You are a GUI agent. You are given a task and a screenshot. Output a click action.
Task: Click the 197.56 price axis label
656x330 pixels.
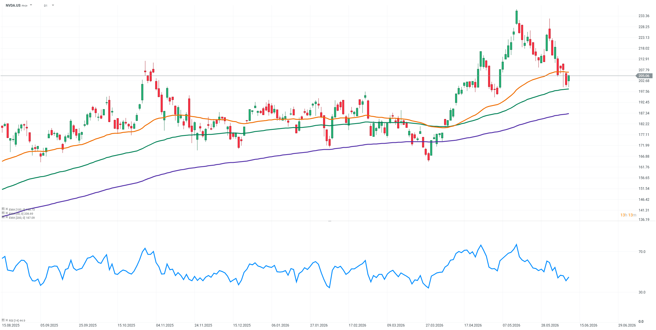644,92
